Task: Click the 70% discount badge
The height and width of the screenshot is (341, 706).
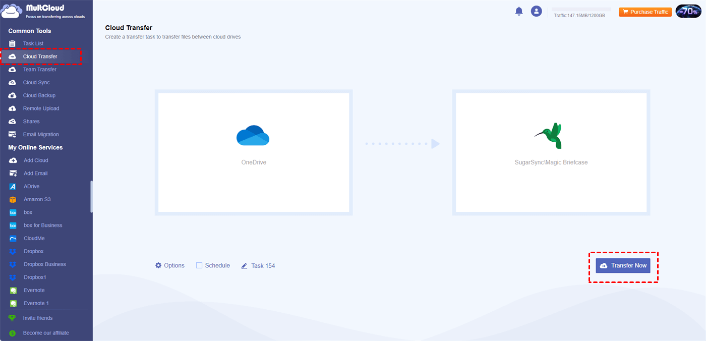Action: tap(688, 11)
